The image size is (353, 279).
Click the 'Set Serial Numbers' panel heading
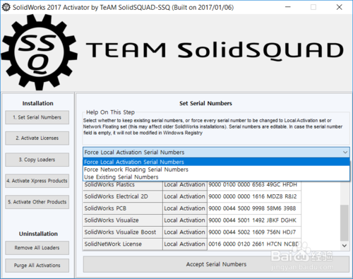pos(205,103)
